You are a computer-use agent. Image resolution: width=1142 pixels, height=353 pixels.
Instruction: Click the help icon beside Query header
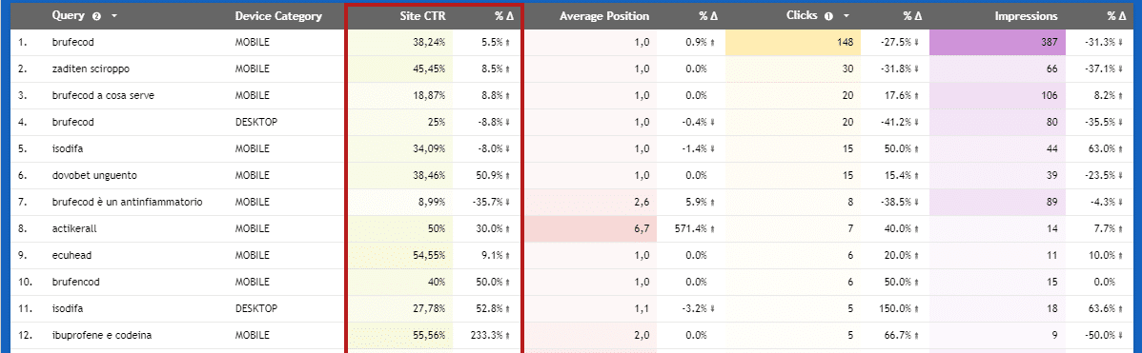tap(97, 16)
